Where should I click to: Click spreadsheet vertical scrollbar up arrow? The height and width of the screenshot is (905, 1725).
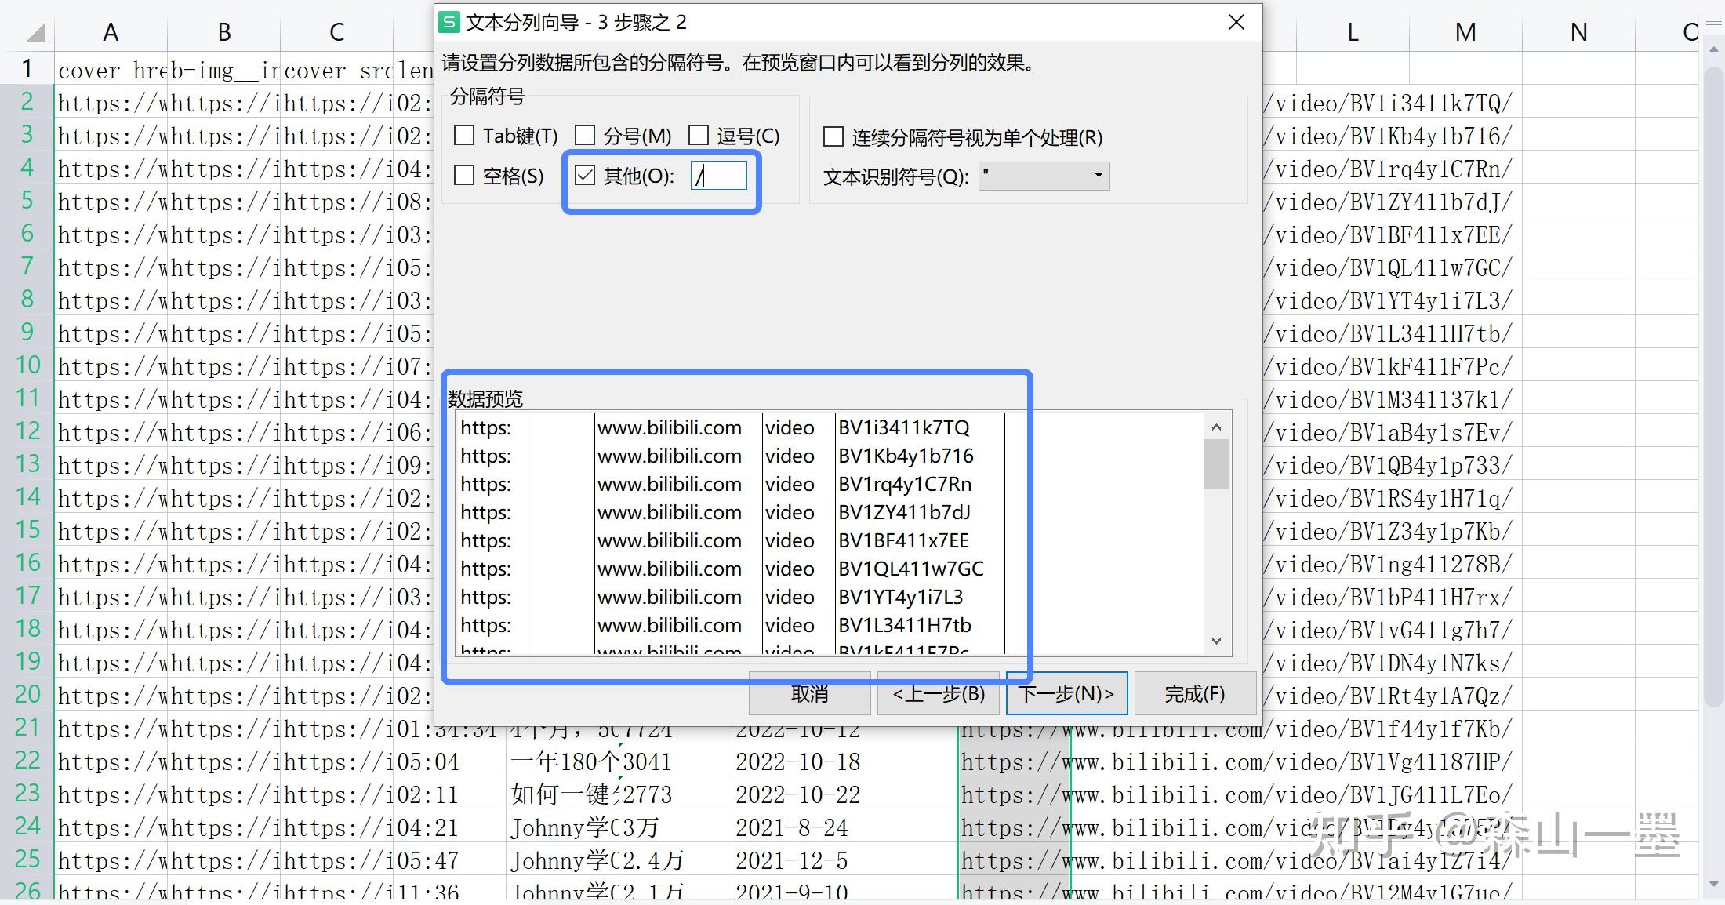click(x=1712, y=49)
